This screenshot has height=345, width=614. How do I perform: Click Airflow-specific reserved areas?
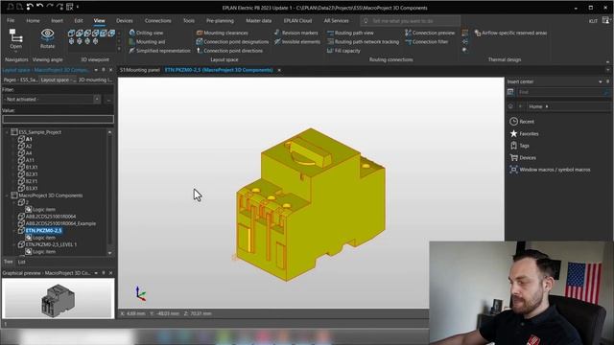pyautogui.click(x=510, y=33)
